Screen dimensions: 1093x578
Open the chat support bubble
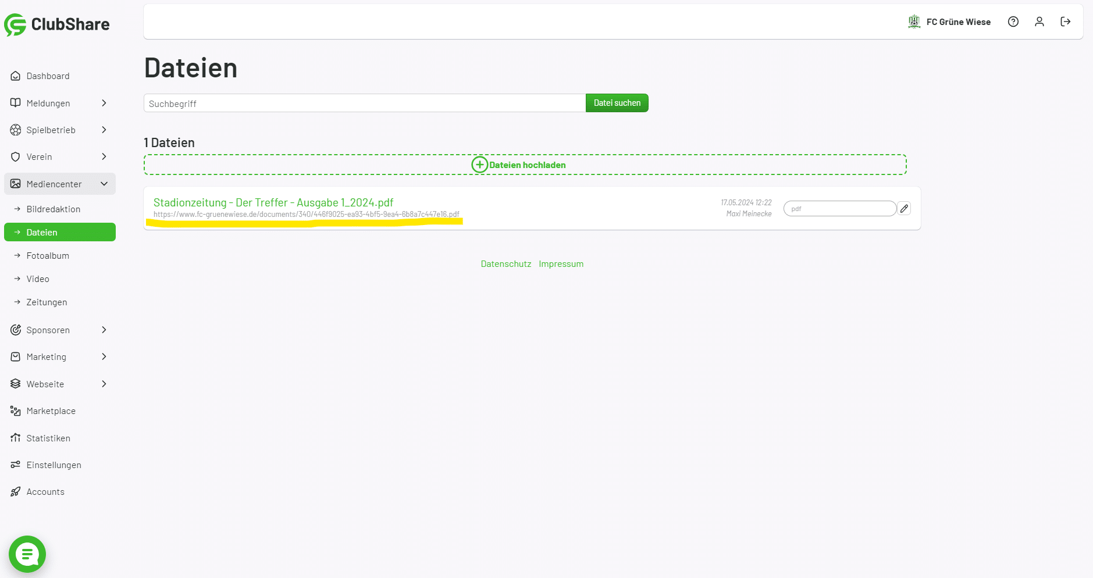pos(27,554)
